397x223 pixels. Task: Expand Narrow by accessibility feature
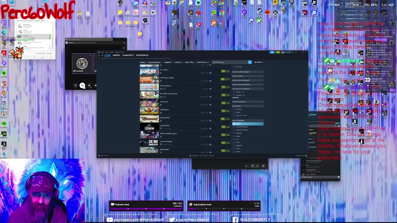pyautogui.click(x=248, y=85)
